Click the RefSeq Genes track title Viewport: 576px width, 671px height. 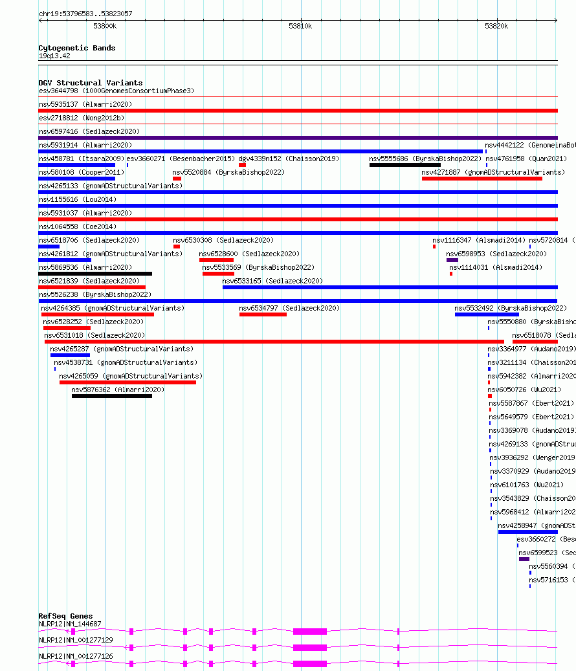pos(65,616)
